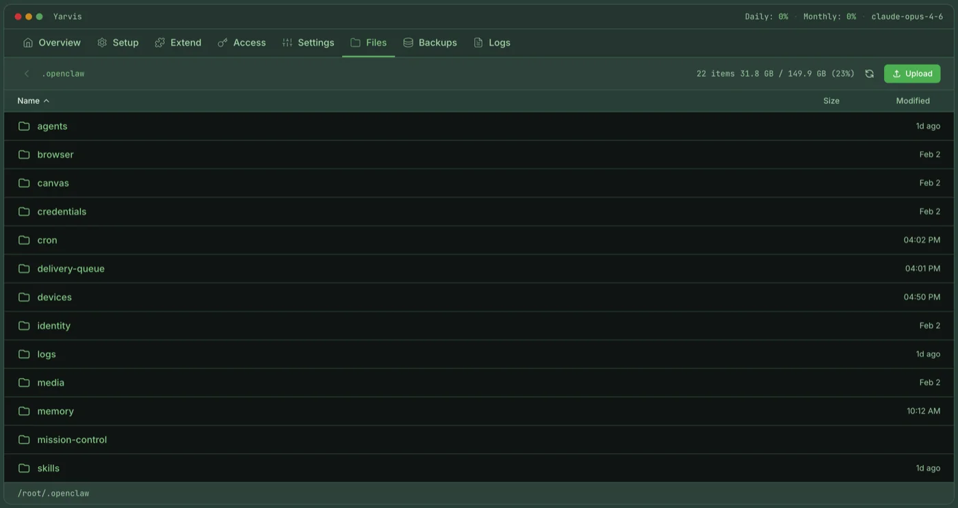Click the sort chevron on the Name column
This screenshot has height=508, width=958.
point(47,101)
